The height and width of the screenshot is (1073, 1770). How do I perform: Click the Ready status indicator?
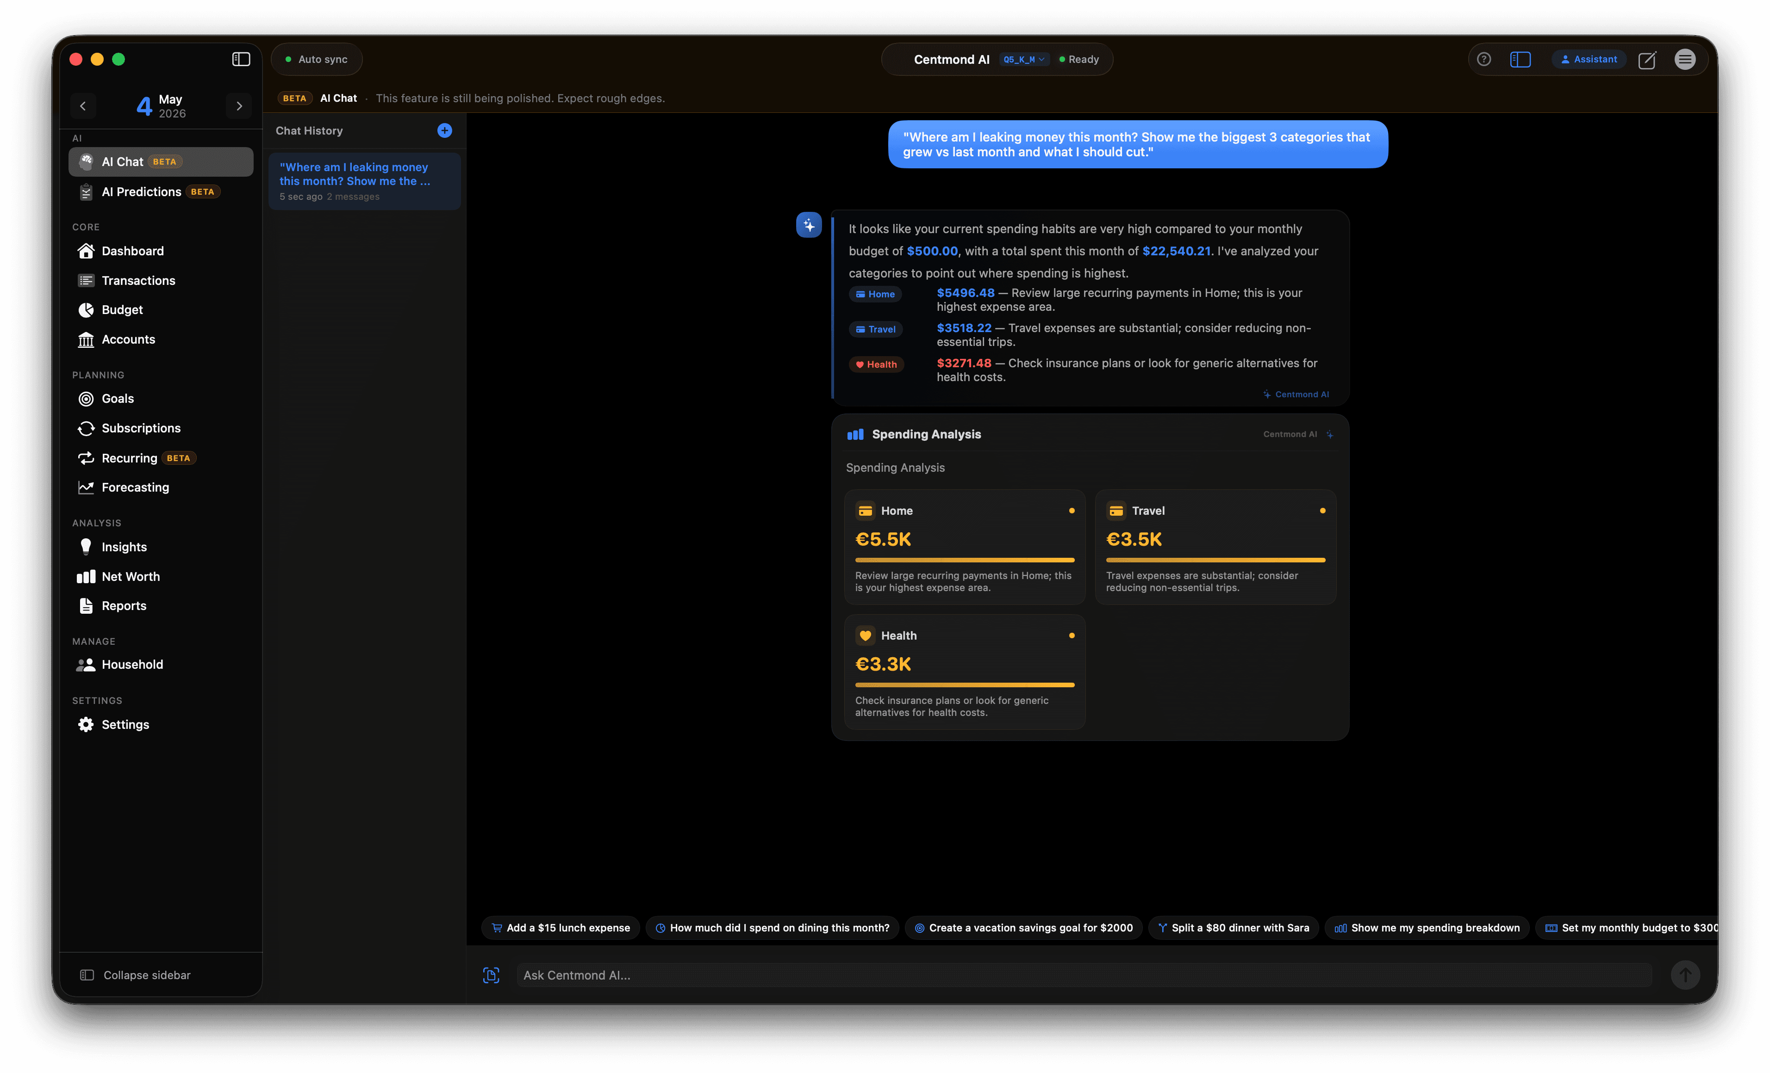[1079, 60]
